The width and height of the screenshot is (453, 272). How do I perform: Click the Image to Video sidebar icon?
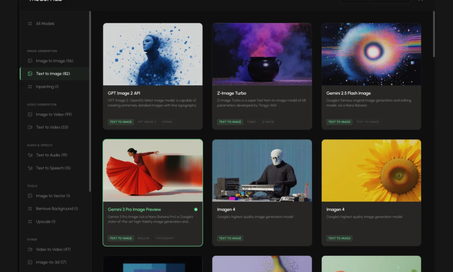click(x=30, y=114)
